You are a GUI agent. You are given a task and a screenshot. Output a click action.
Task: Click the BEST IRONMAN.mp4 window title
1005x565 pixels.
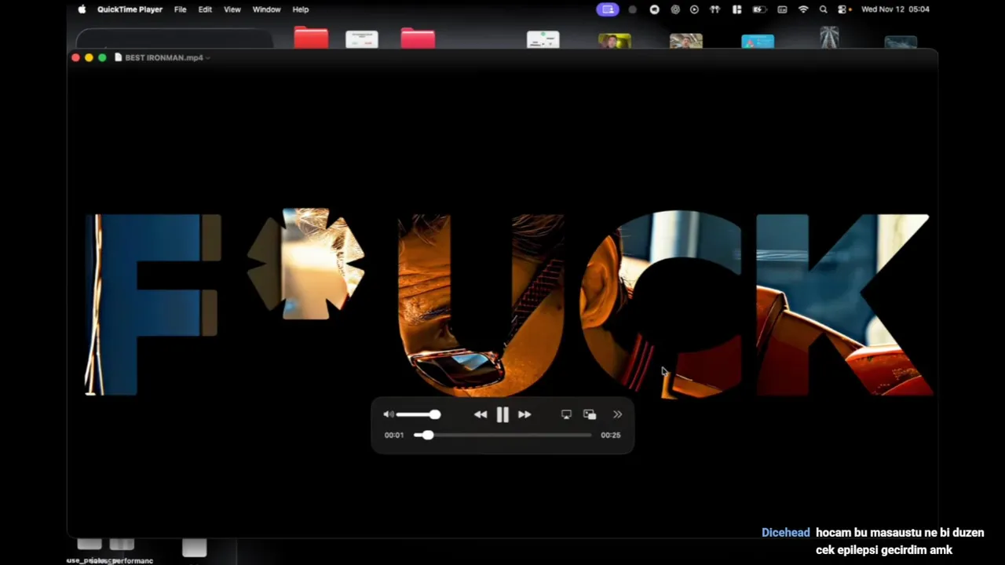click(x=164, y=57)
